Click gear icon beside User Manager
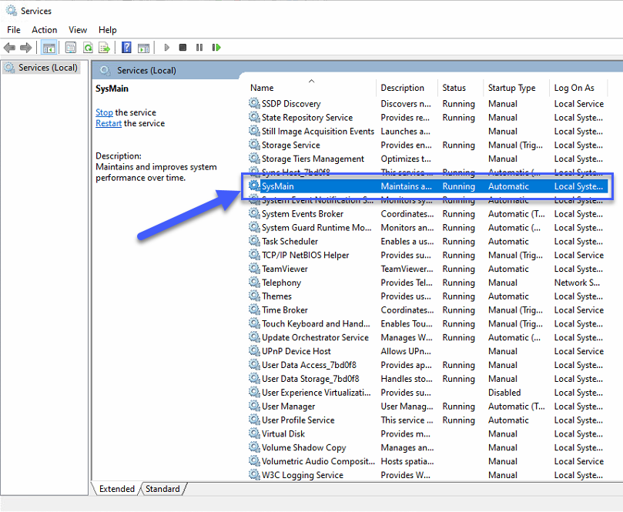This screenshot has height=512, width=623. (x=254, y=406)
